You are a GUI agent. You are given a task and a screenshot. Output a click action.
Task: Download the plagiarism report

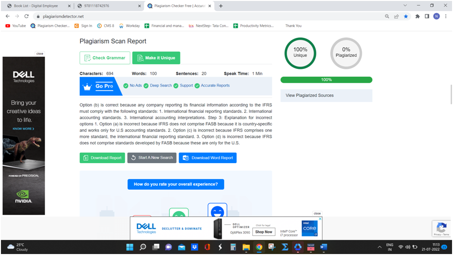pyautogui.click(x=102, y=158)
